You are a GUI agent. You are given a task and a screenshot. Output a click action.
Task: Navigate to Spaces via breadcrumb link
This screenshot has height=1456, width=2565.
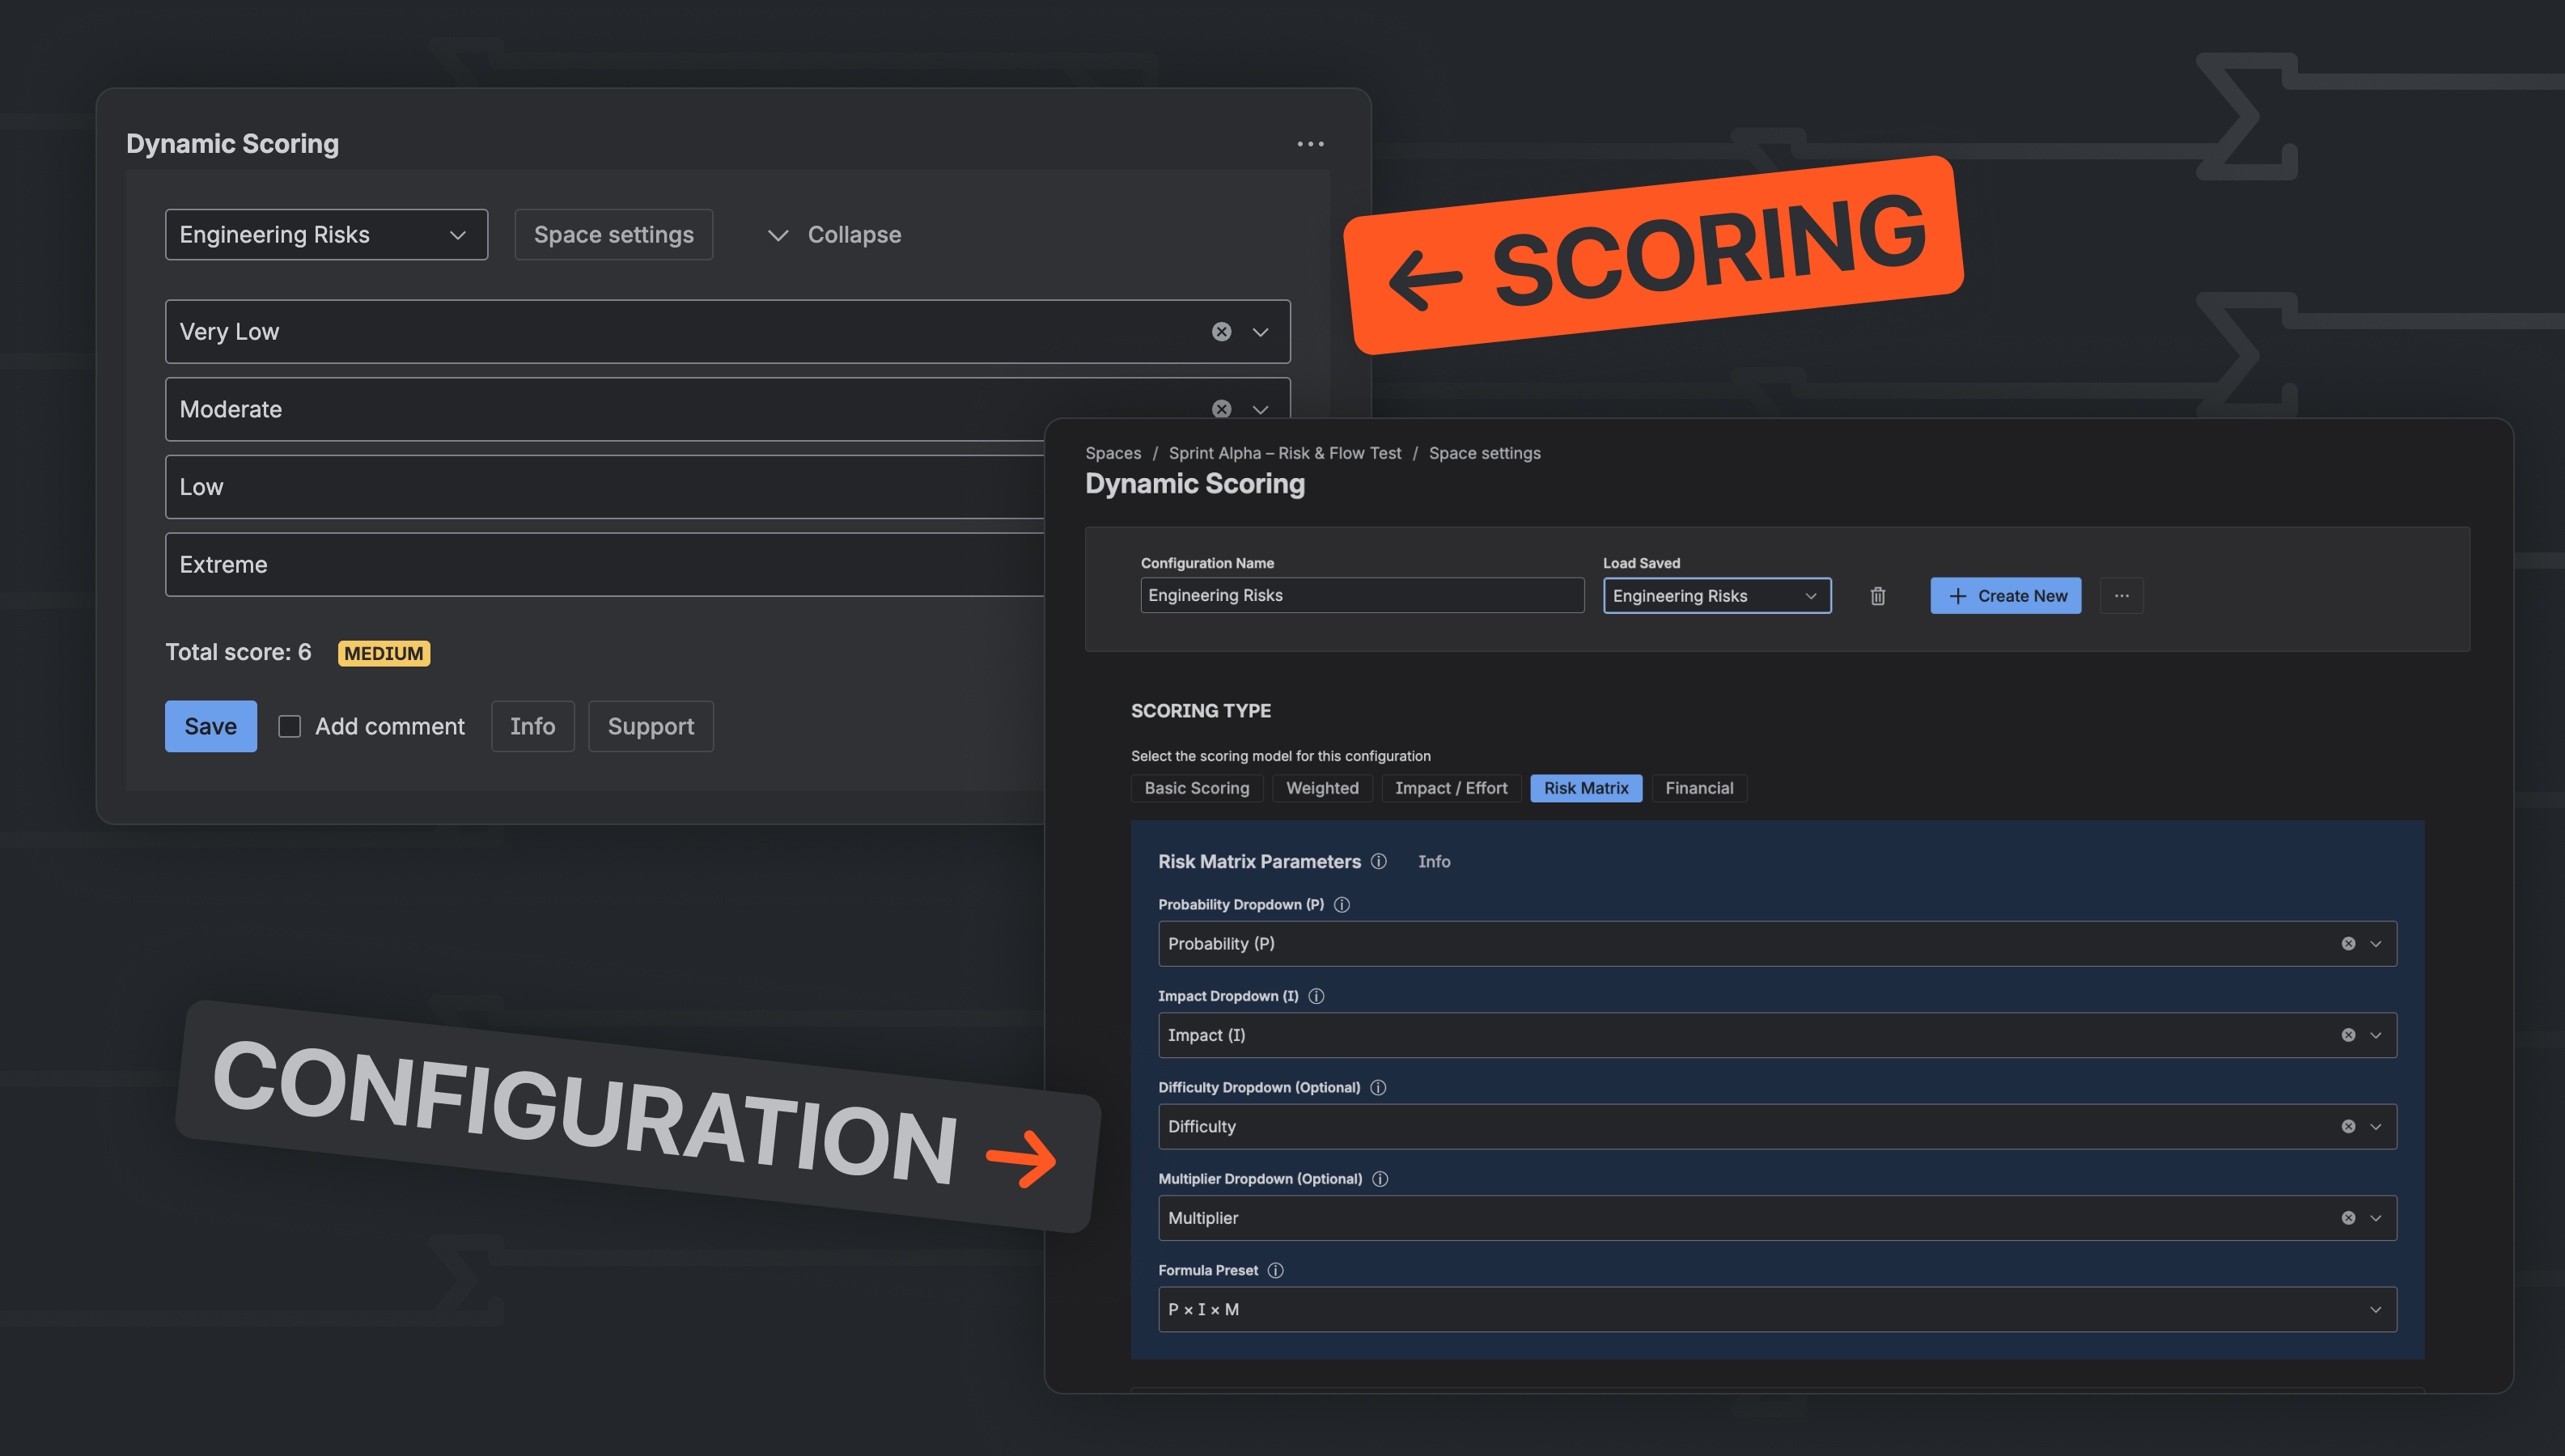click(1112, 453)
